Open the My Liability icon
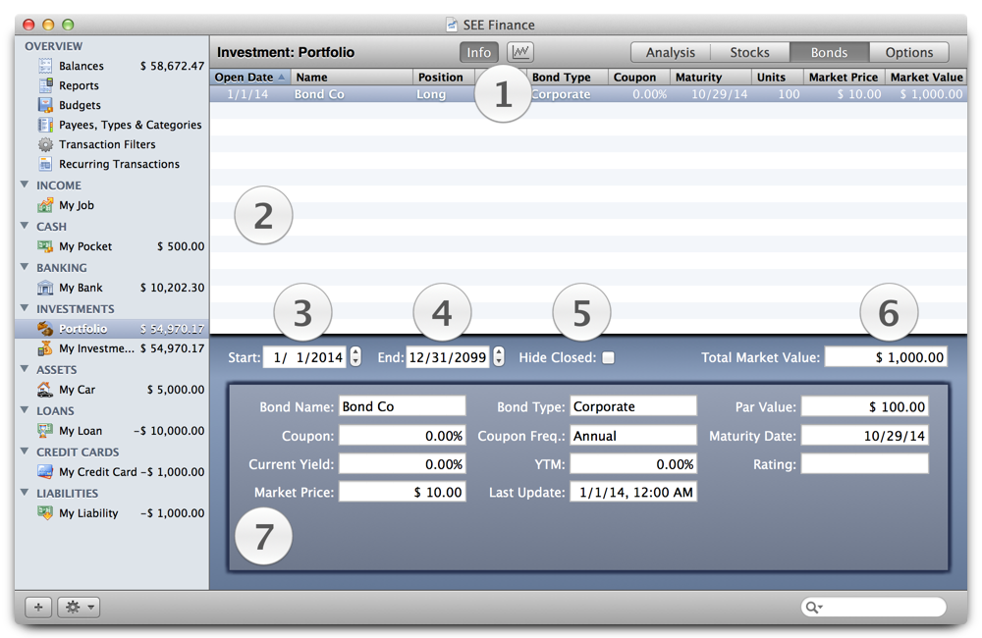The image size is (982, 638). [x=45, y=512]
